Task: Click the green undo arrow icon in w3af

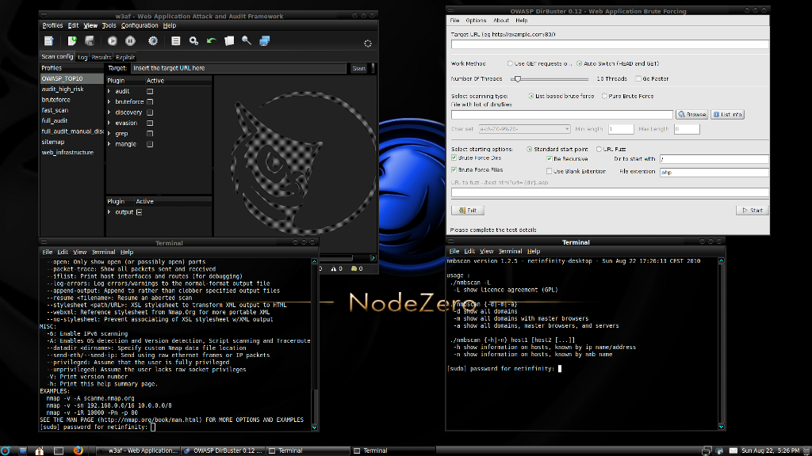Action: point(211,41)
